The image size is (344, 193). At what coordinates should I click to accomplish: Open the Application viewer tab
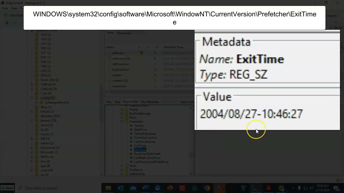(x=130, y=102)
